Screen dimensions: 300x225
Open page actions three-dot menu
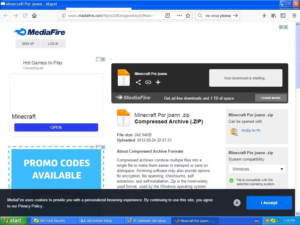tap(180, 16)
